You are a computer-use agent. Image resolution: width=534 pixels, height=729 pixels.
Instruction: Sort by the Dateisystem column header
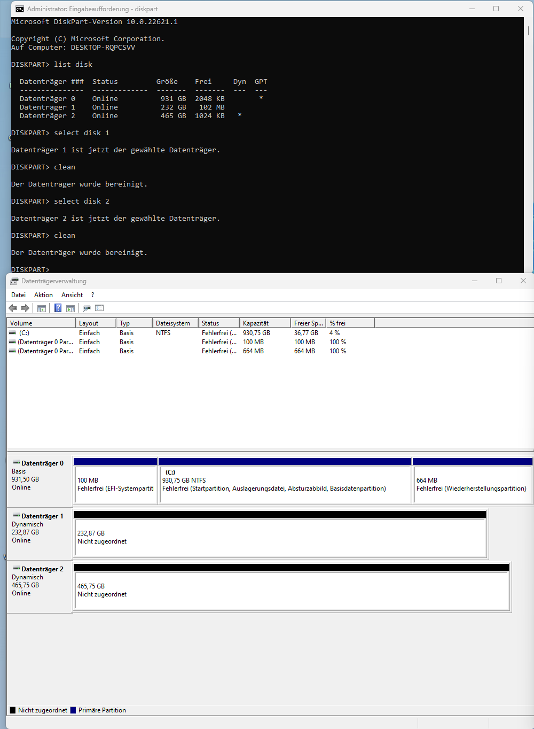[175, 323]
